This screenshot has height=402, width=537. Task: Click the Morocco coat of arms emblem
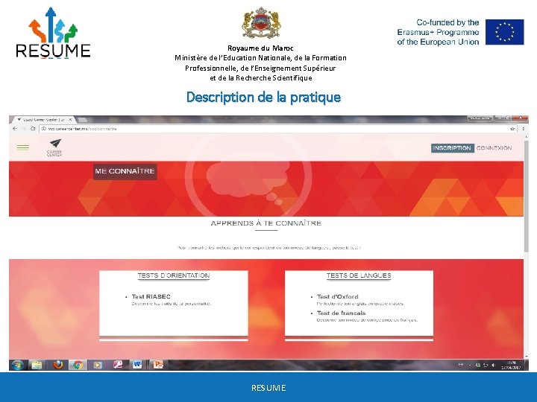pyautogui.click(x=261, y=23)
